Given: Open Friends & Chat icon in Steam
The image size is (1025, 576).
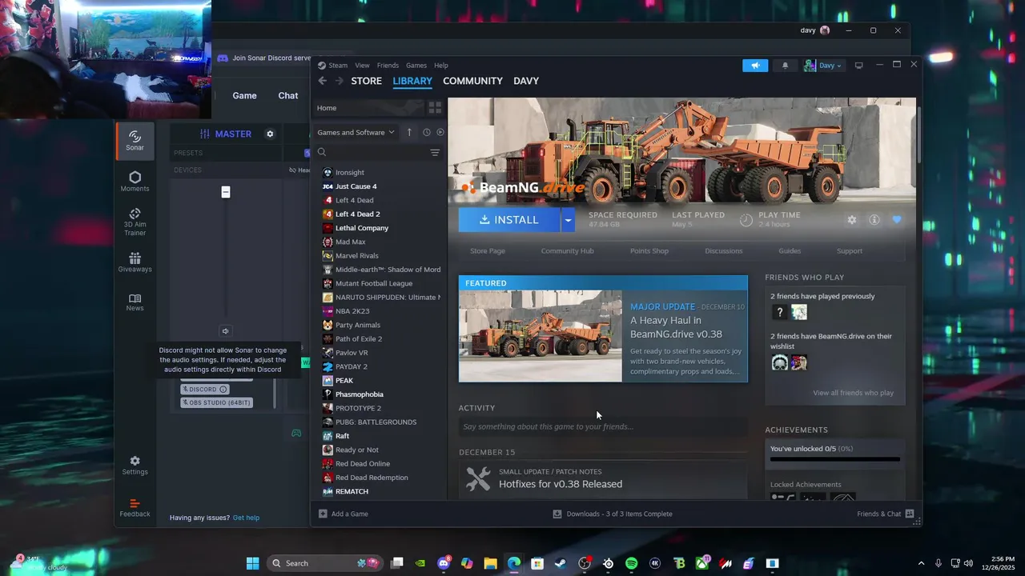Looking at the screenshot, I should [x=910, y=514].
